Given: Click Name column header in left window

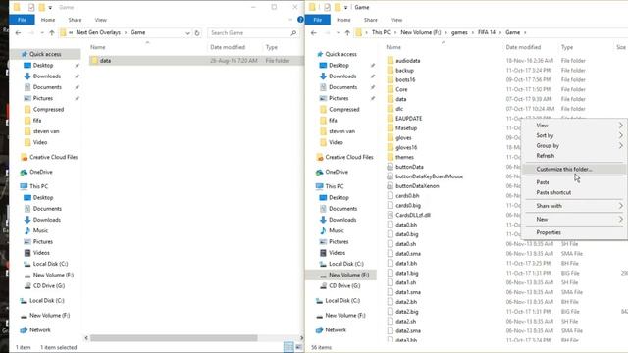Looking at the screenshot, I should [98, 47].
